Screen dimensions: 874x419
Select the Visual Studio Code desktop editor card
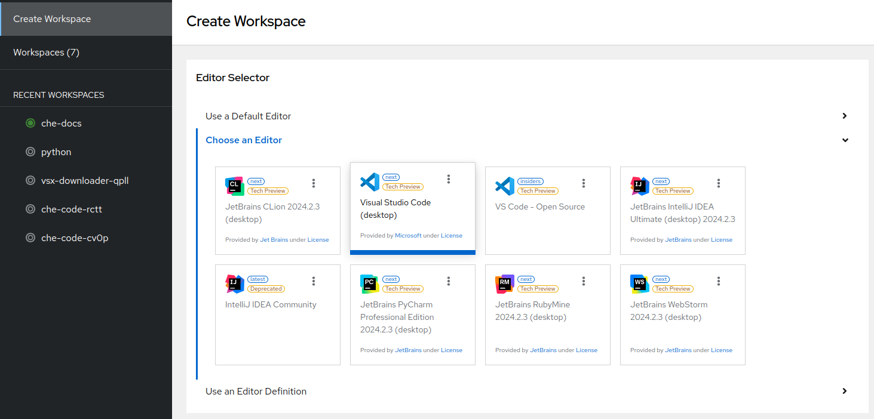coord(412,209)
